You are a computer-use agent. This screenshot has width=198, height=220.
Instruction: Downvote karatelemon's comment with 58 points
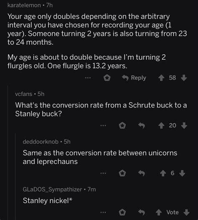(x=184, y=78)
